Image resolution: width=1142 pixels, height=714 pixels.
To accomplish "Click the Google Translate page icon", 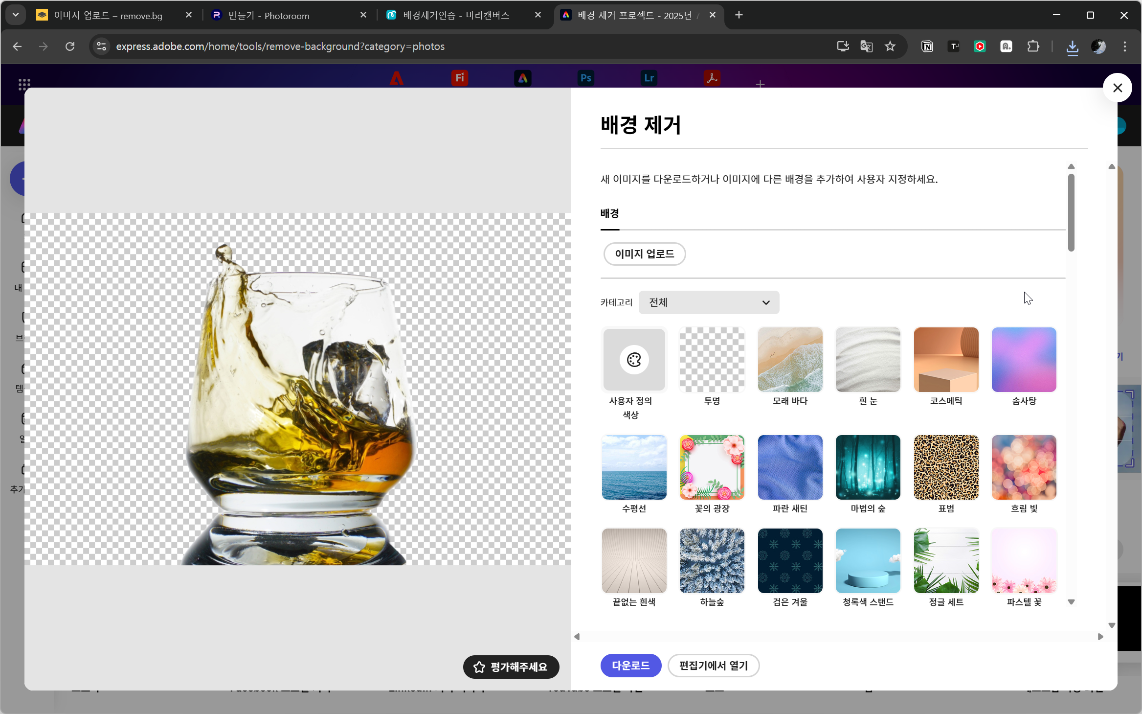I will tap(866, 46).
